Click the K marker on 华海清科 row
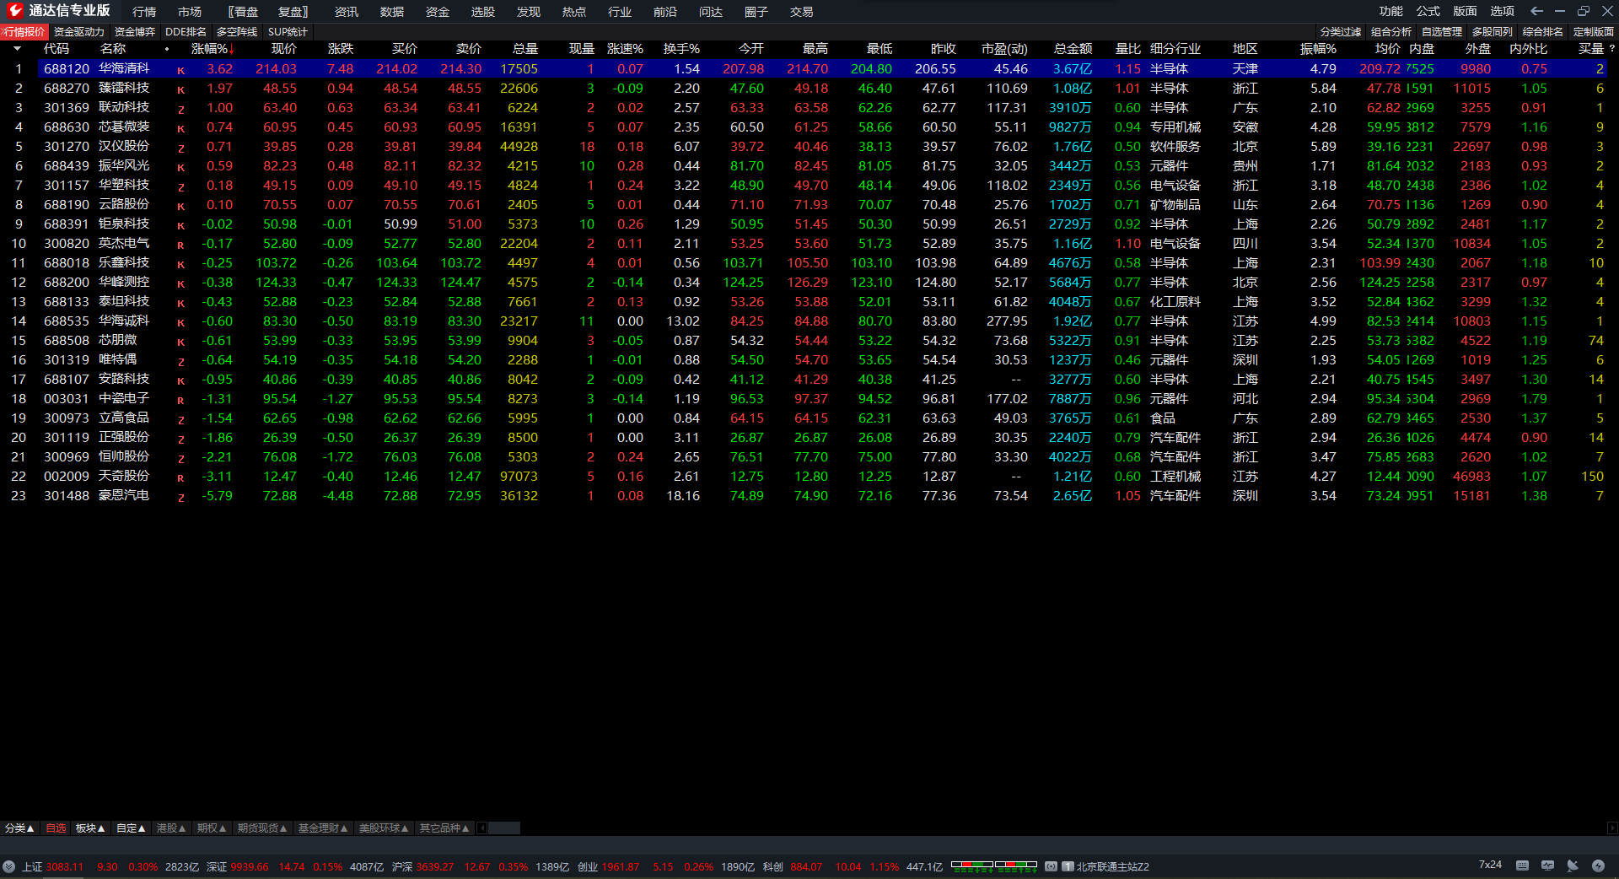This screenshot has width=1619, height=879. click(180, 70)
